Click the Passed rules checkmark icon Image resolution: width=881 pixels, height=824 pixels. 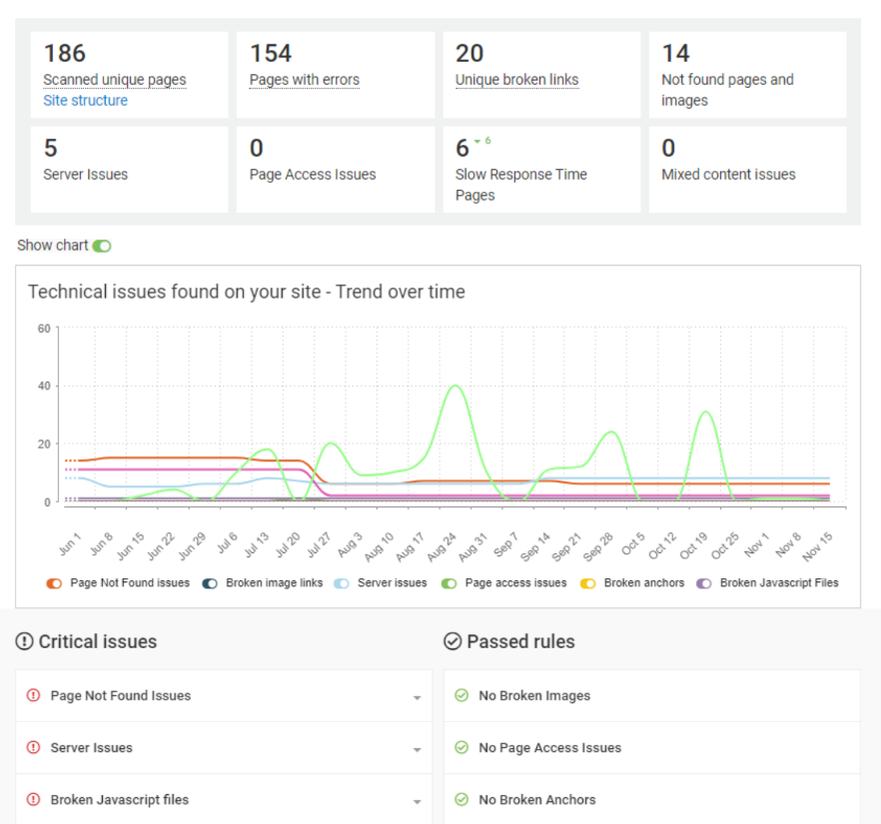[x=452, y=641]
